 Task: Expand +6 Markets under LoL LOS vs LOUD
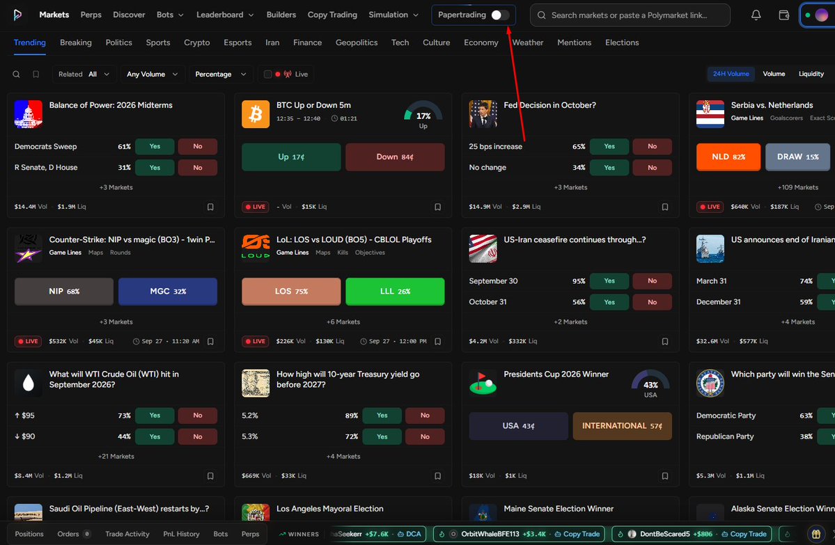point(343,322)
